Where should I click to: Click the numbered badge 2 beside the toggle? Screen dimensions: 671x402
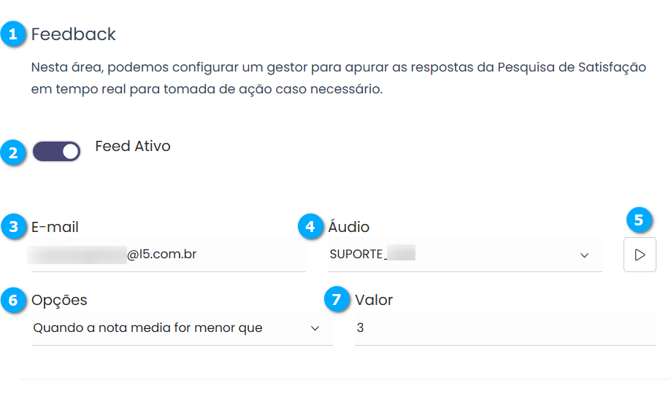[x=13, y=153]
